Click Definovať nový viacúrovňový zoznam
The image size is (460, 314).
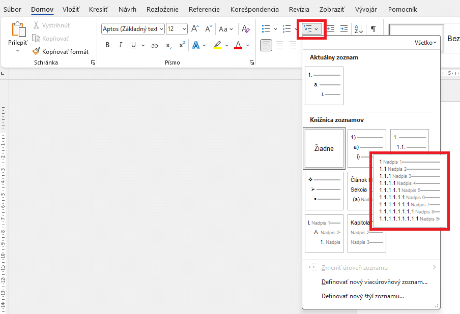[375, 282]
